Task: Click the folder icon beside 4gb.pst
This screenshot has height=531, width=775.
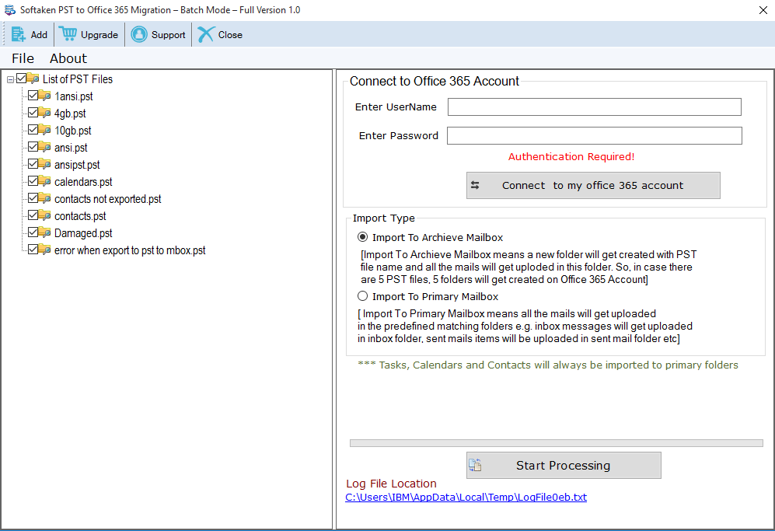Action: point(44,113)
